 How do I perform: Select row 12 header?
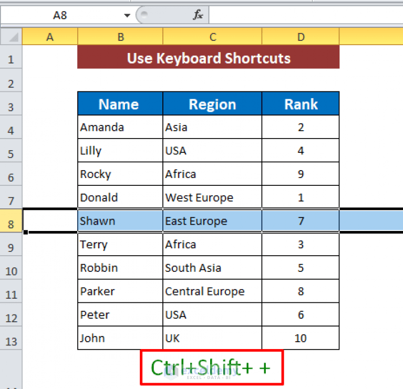coord(11,314)
